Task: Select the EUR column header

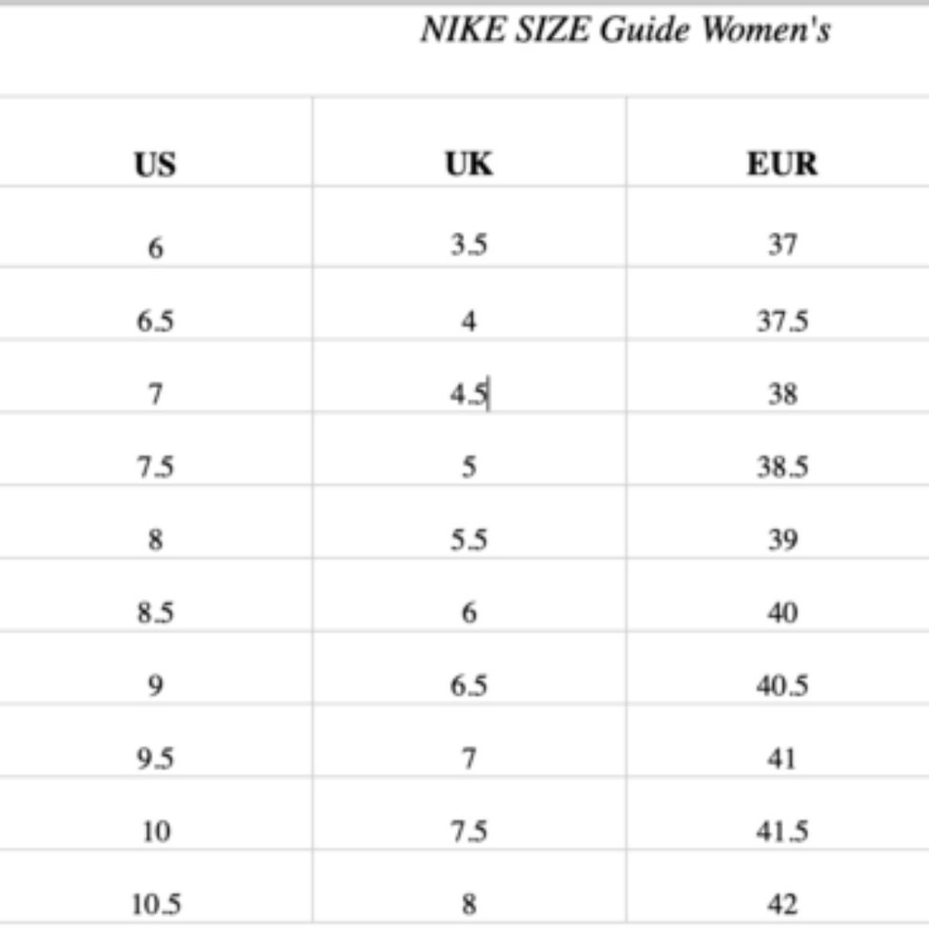Action: coord(782,164)
